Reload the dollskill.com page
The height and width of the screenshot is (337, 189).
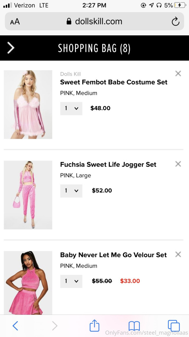click(x=176, y=22)
